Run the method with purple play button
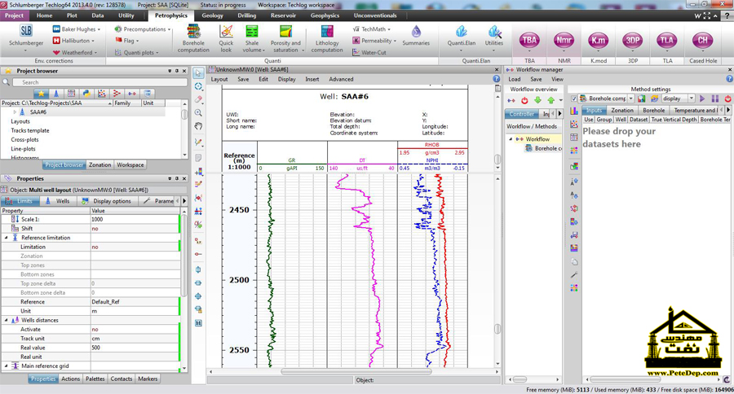The image size is (734, 394). (702, 98)
